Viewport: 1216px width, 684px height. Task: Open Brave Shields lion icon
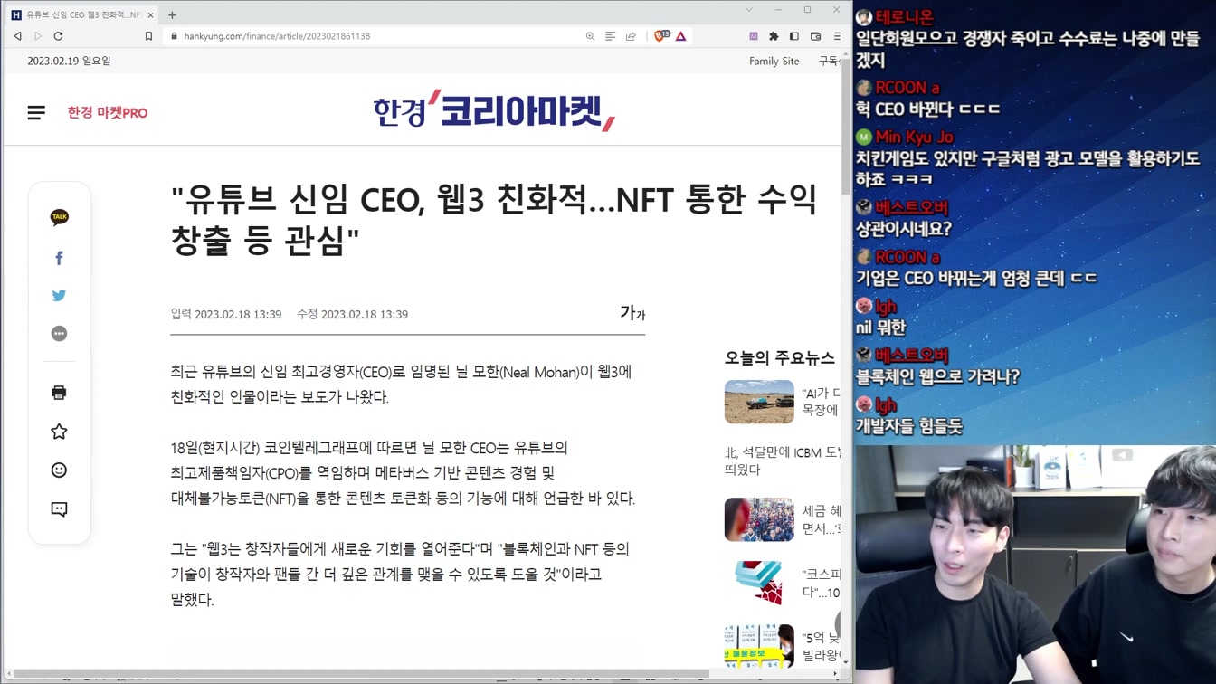click(661, 36)
